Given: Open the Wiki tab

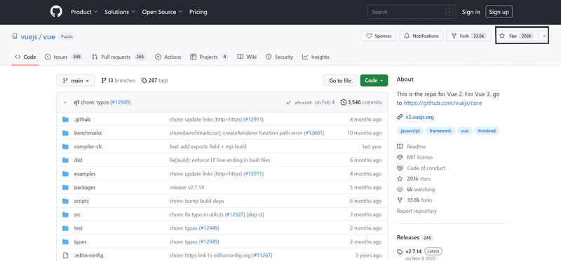Looking at the screenshot, I should pos(247,57).
